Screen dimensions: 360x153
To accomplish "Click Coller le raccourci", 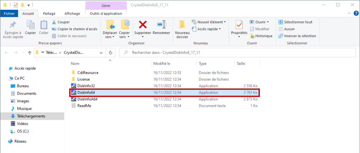I will [x=69, y=36].
